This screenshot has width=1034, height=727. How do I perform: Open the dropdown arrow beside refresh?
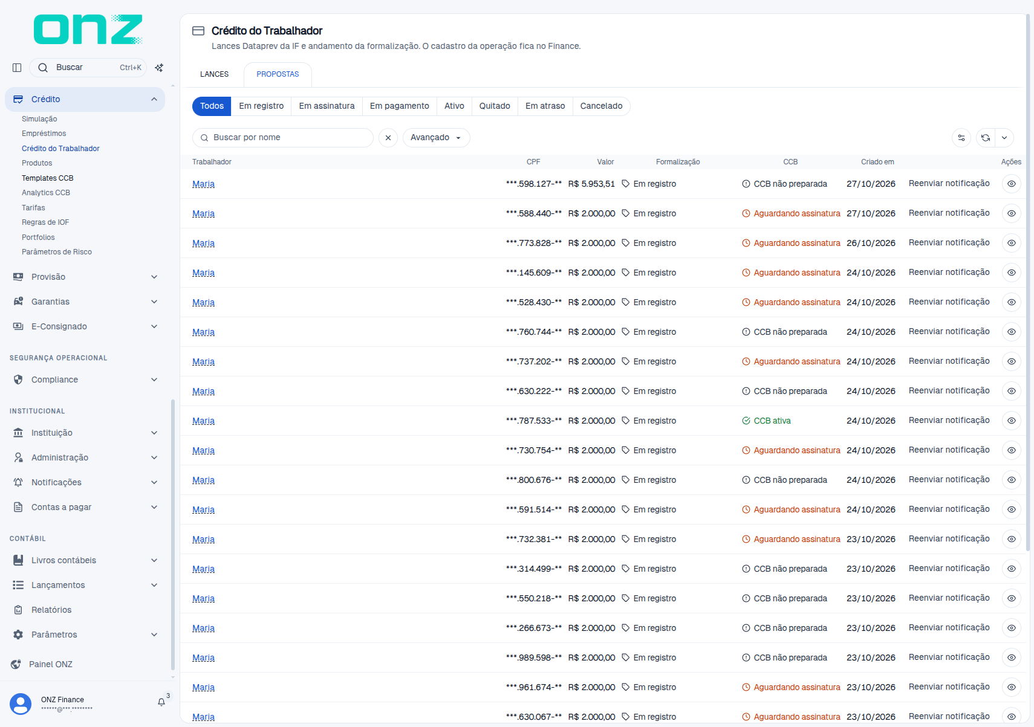click(1004, 138)
